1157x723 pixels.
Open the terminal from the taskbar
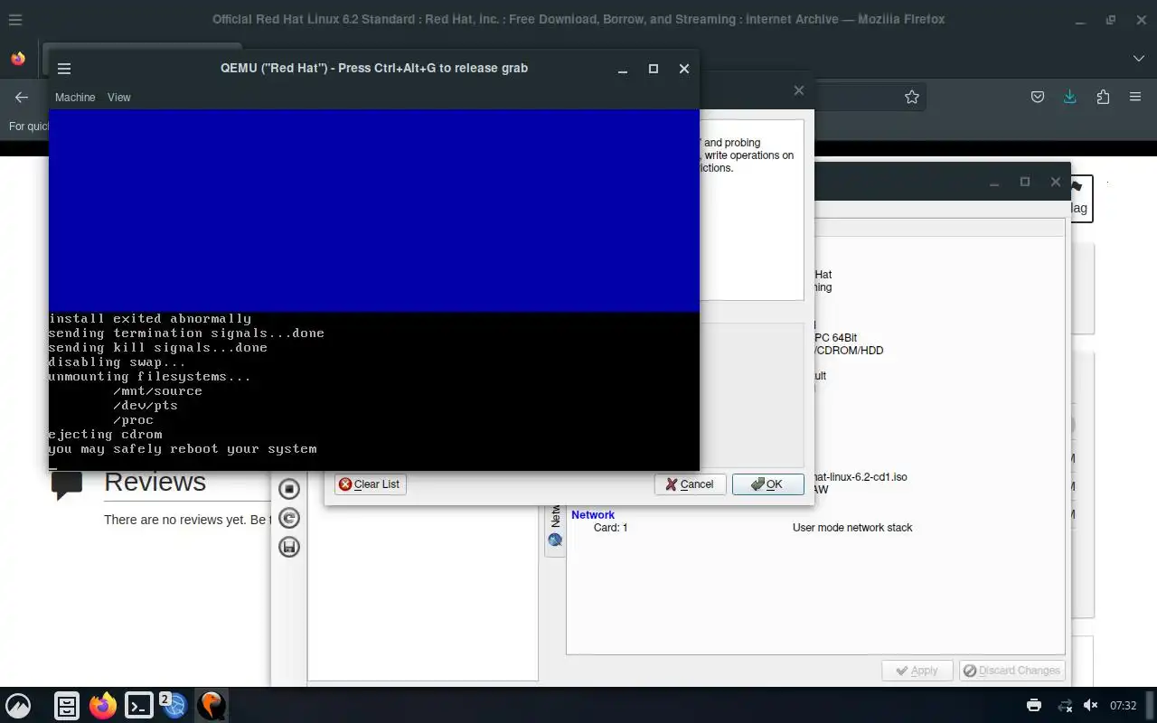click(x=139, y=705)
